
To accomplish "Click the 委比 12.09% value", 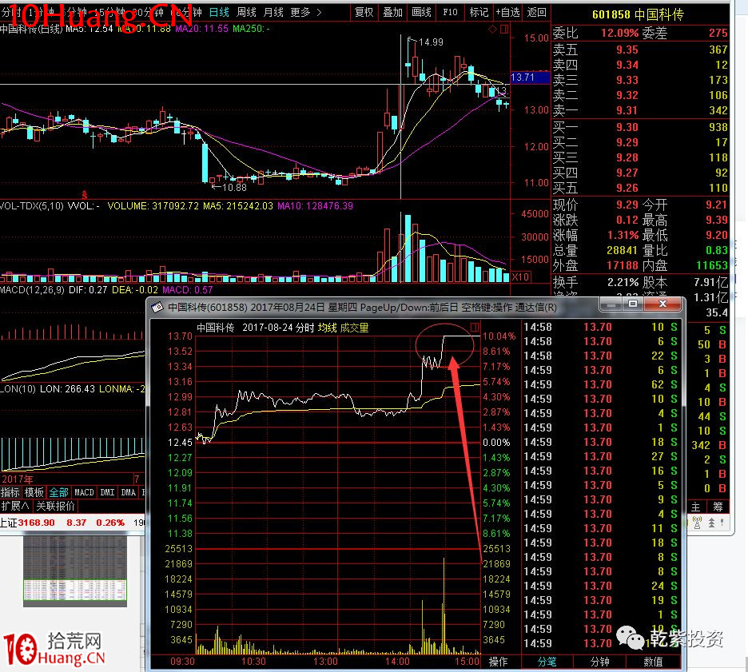I will click(619, 33).
